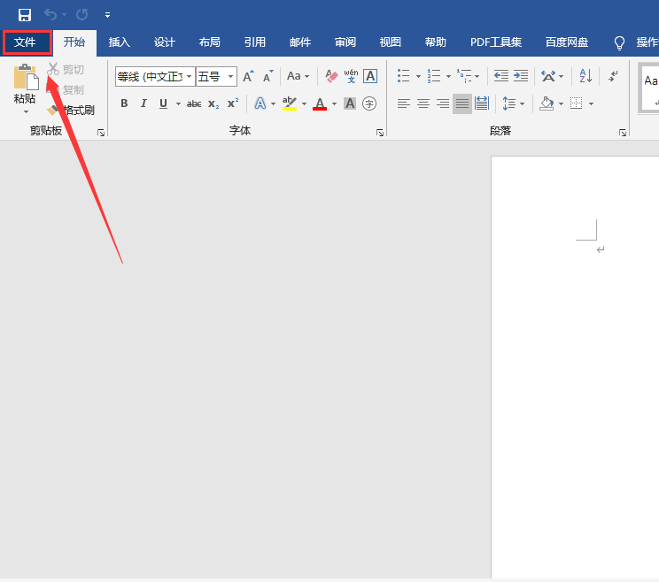Click the Clear All Formatting eraser icon
The height and width of the screenshot is (582, 659).
point(331,77)
